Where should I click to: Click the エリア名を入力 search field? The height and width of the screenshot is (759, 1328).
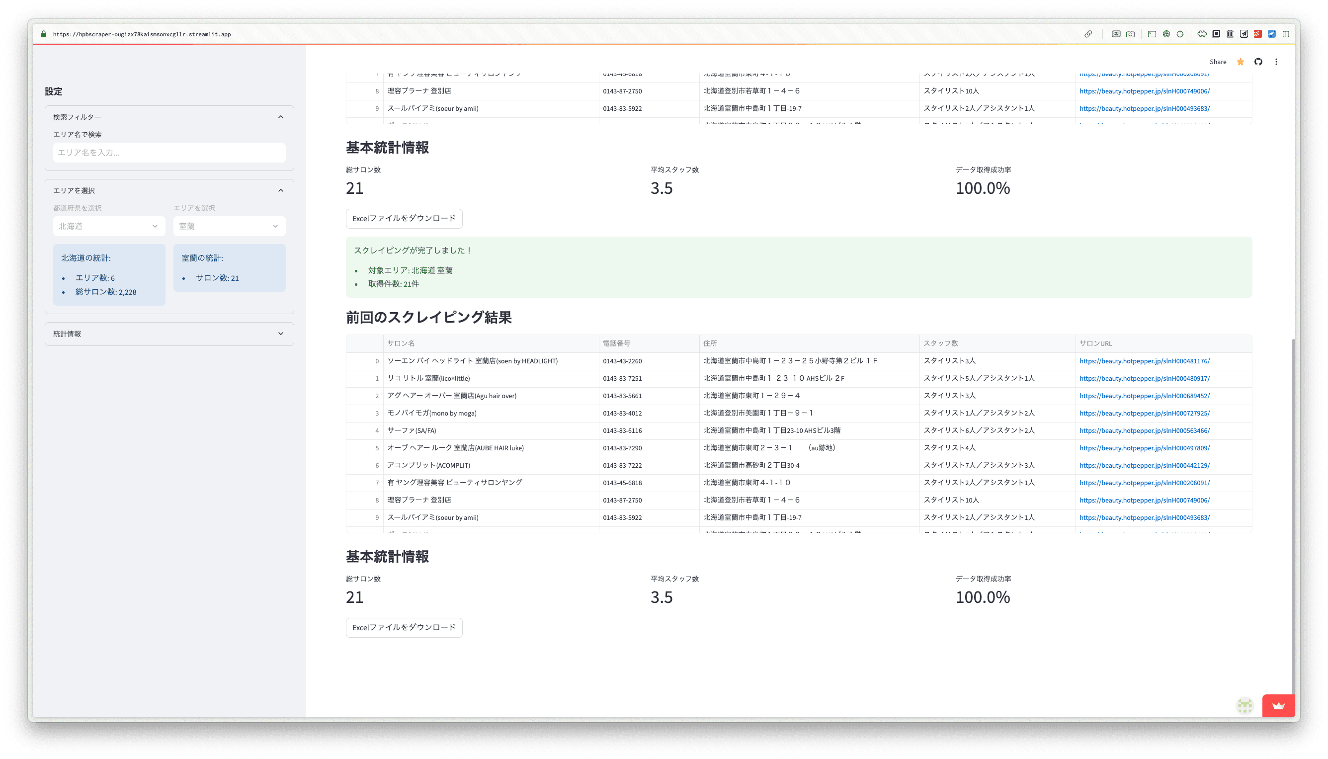[169, 153]
